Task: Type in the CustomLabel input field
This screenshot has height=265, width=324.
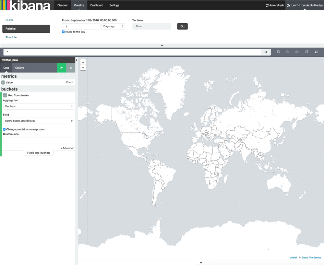Action: [38, 140]
